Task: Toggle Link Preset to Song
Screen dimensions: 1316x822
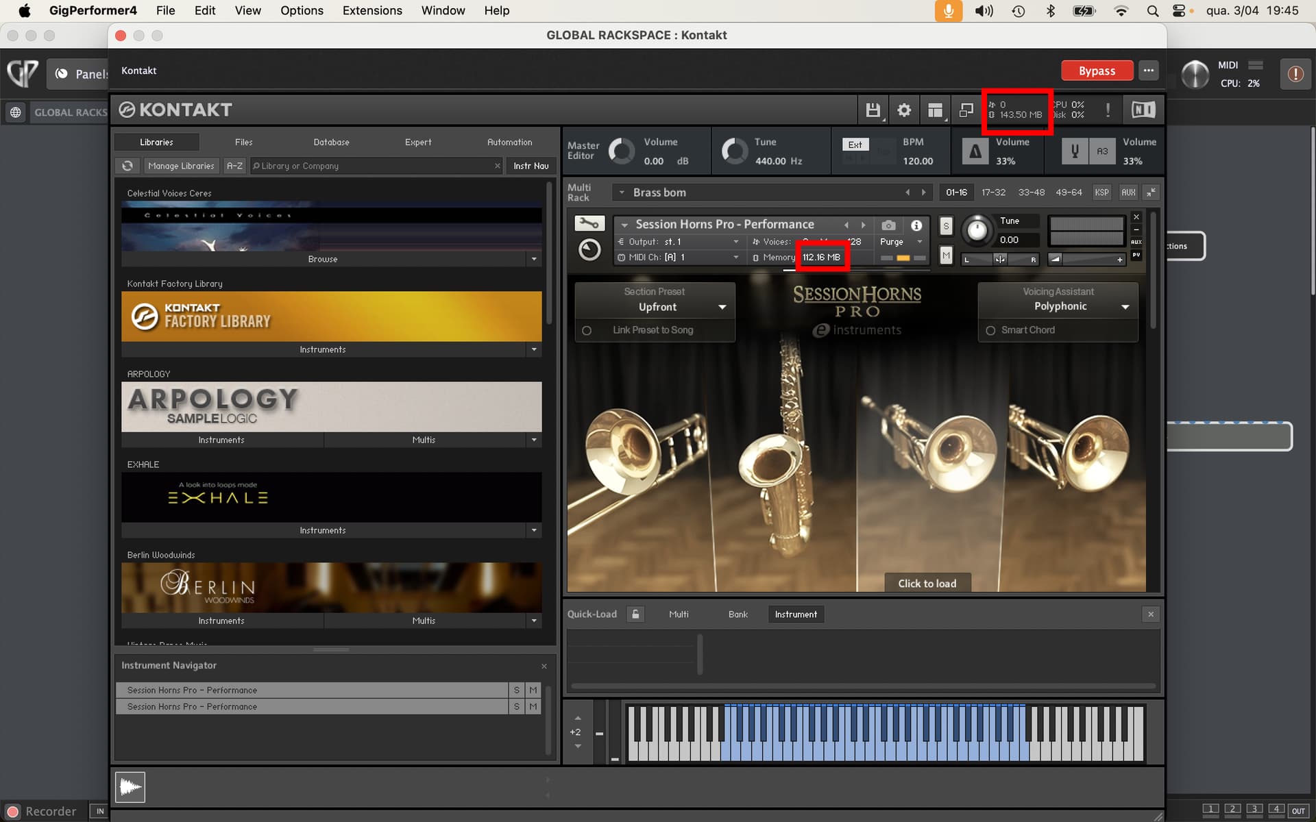Action: (x=587, y=330)
